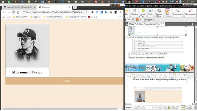Image resolution: width=197 pixels, height=111 pixels.
Task: Open the Options... dropdown in PDF editor
Action: click(130, 107)
